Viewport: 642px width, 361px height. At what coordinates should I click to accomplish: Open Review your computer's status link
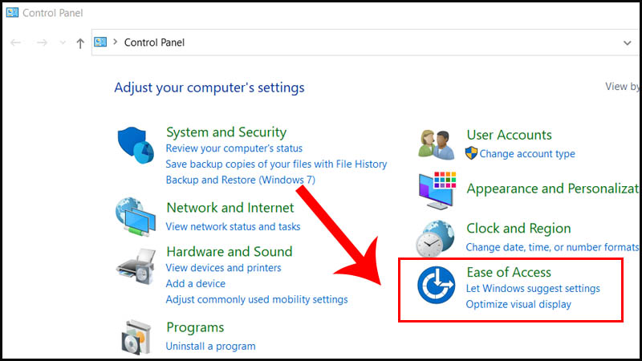[x=234, y=148]
